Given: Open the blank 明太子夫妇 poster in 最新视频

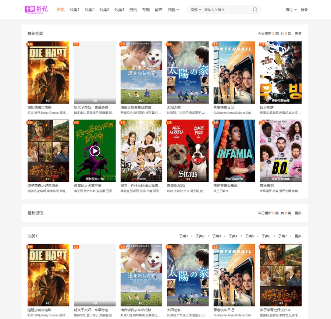Looking at the screenshot, I should pyautogui.click(x=95, y=72).
